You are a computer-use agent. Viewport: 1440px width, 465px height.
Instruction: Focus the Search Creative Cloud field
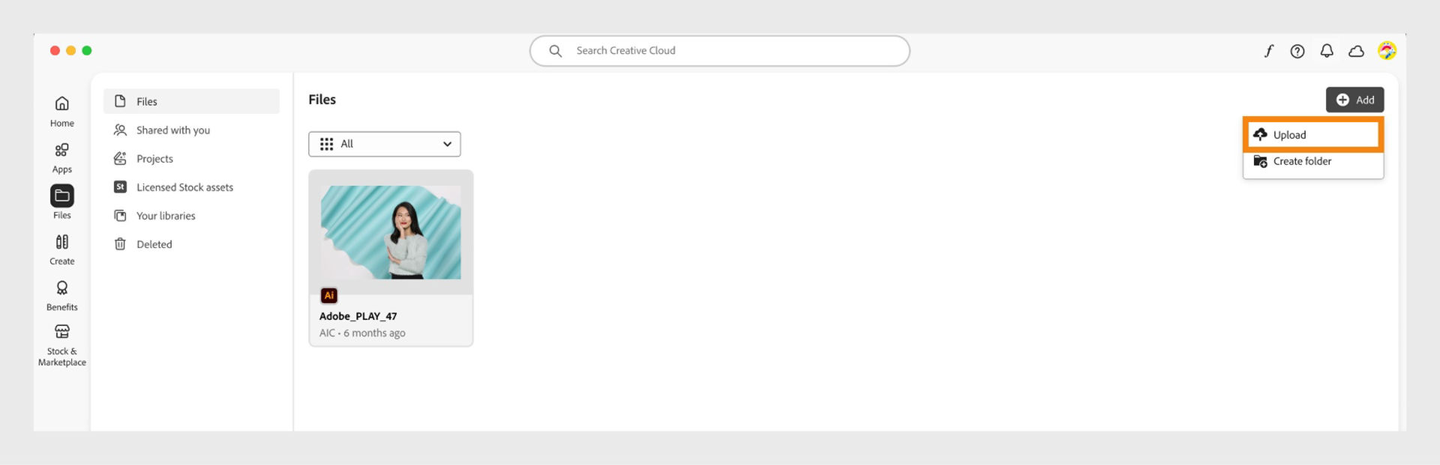(x=720, y=51)
